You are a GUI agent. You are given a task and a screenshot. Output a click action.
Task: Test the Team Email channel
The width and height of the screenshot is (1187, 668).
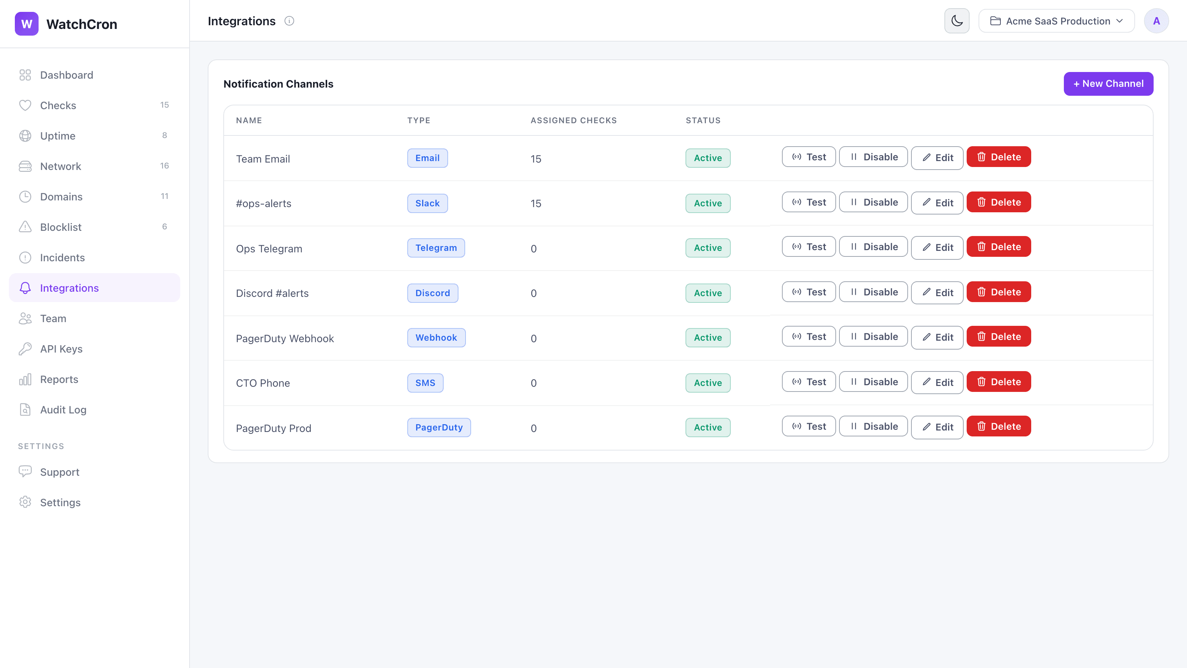(809, 157)
